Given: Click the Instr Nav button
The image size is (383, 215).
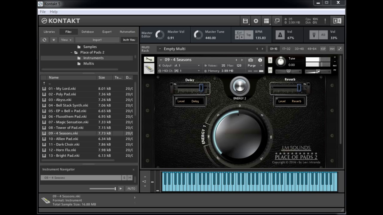Looking at the screenshot, I should click(x=129, y=40).
